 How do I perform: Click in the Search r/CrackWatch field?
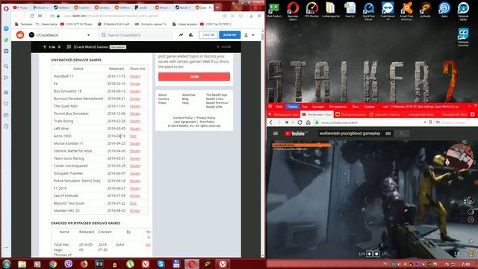[x=135, y=35]
